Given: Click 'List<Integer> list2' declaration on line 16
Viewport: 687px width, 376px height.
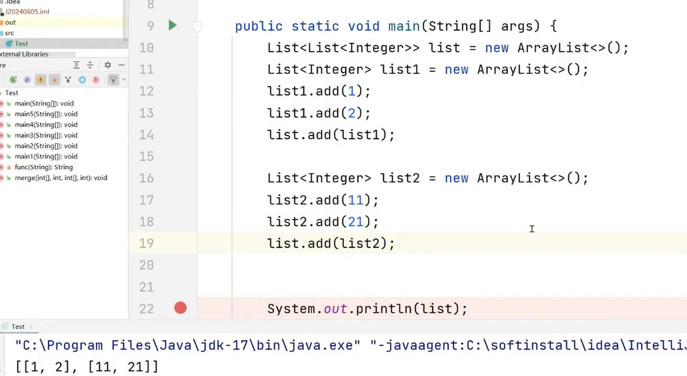Looking at the screenshot, I should (x=343, y=178).
